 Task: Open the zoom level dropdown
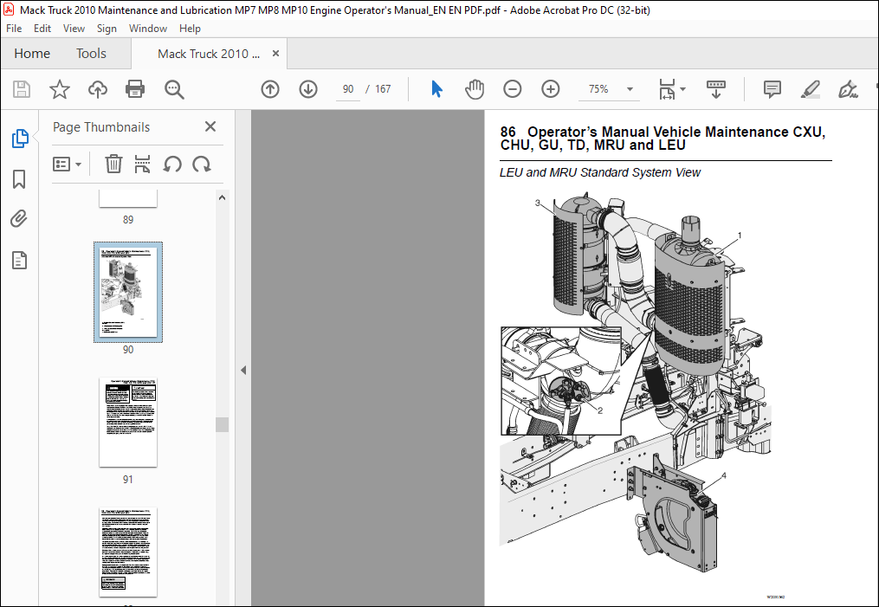tap(630, 89)
